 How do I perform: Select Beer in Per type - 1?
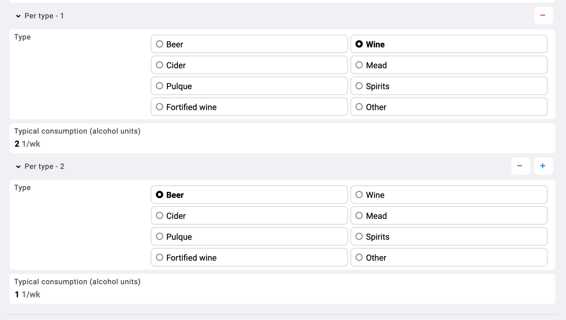[x=249, y=44]
